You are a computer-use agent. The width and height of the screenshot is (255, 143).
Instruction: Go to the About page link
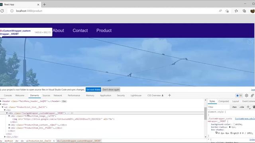click(x=58, y=31)
